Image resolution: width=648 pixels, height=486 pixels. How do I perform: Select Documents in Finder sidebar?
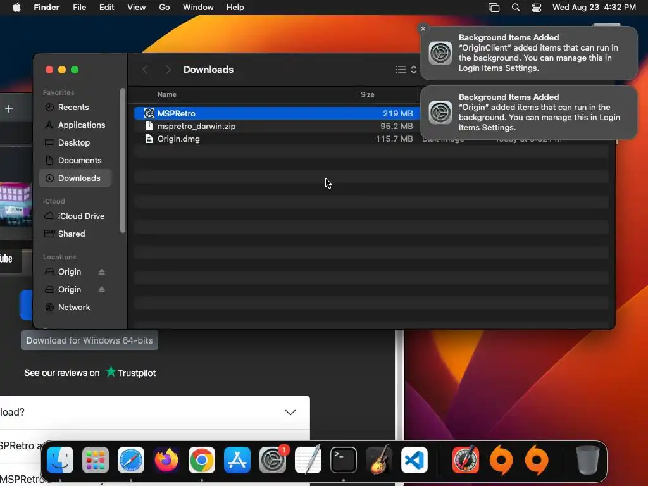(76, 160)
